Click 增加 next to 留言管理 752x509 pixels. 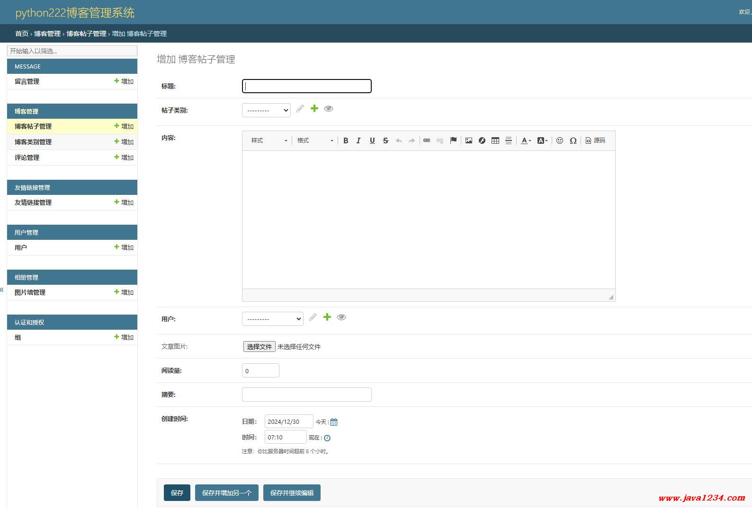tap(124, 81)
